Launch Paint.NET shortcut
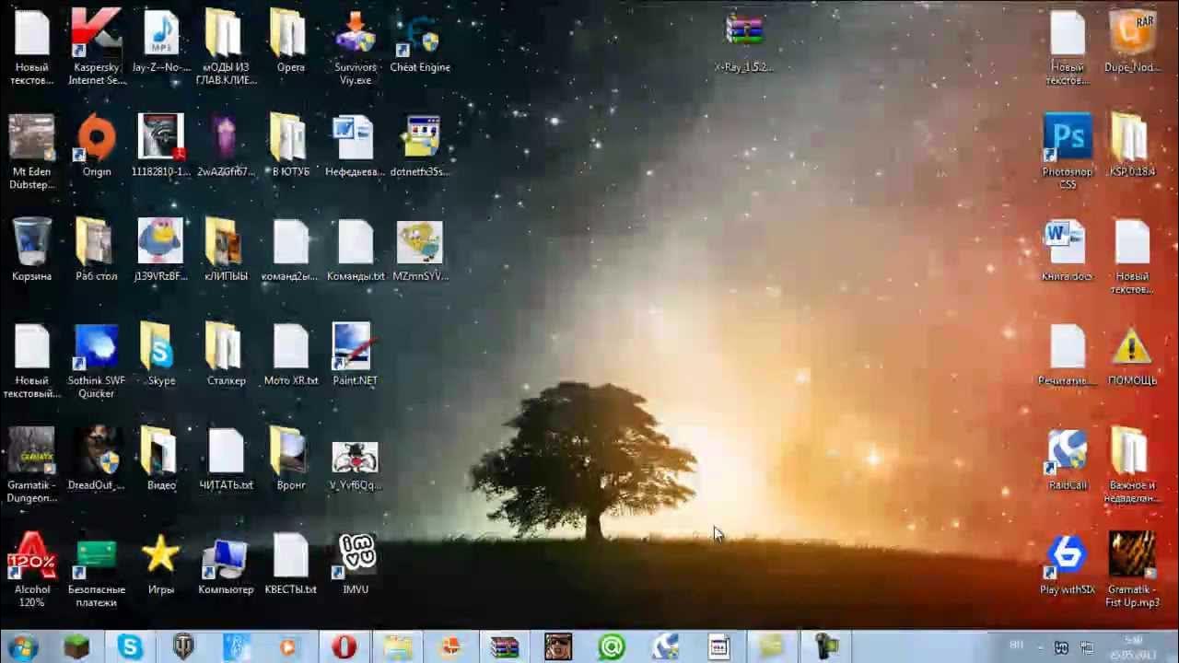This screenshot has width=1179, height=663. coord(355,346)
